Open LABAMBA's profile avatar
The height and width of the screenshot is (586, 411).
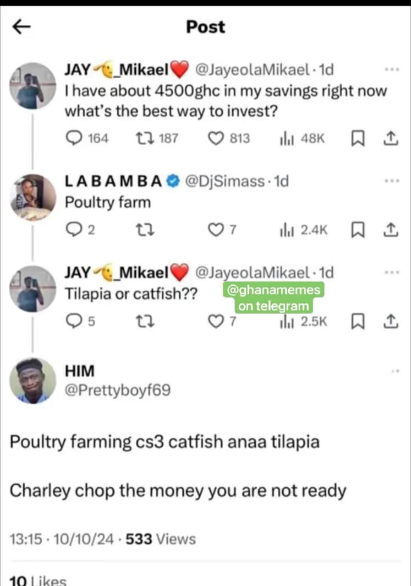(x=33, y=198)
